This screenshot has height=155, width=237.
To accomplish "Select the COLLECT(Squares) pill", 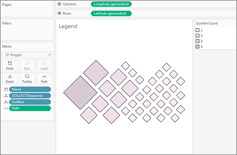I will pos(30,96).
